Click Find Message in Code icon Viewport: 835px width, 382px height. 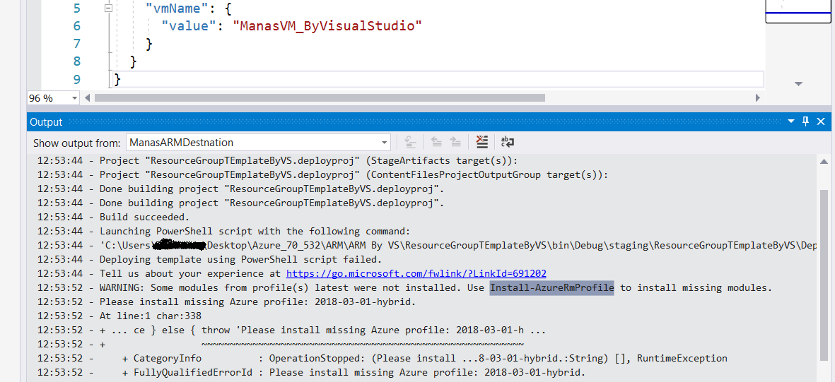[x=410, y=142]
